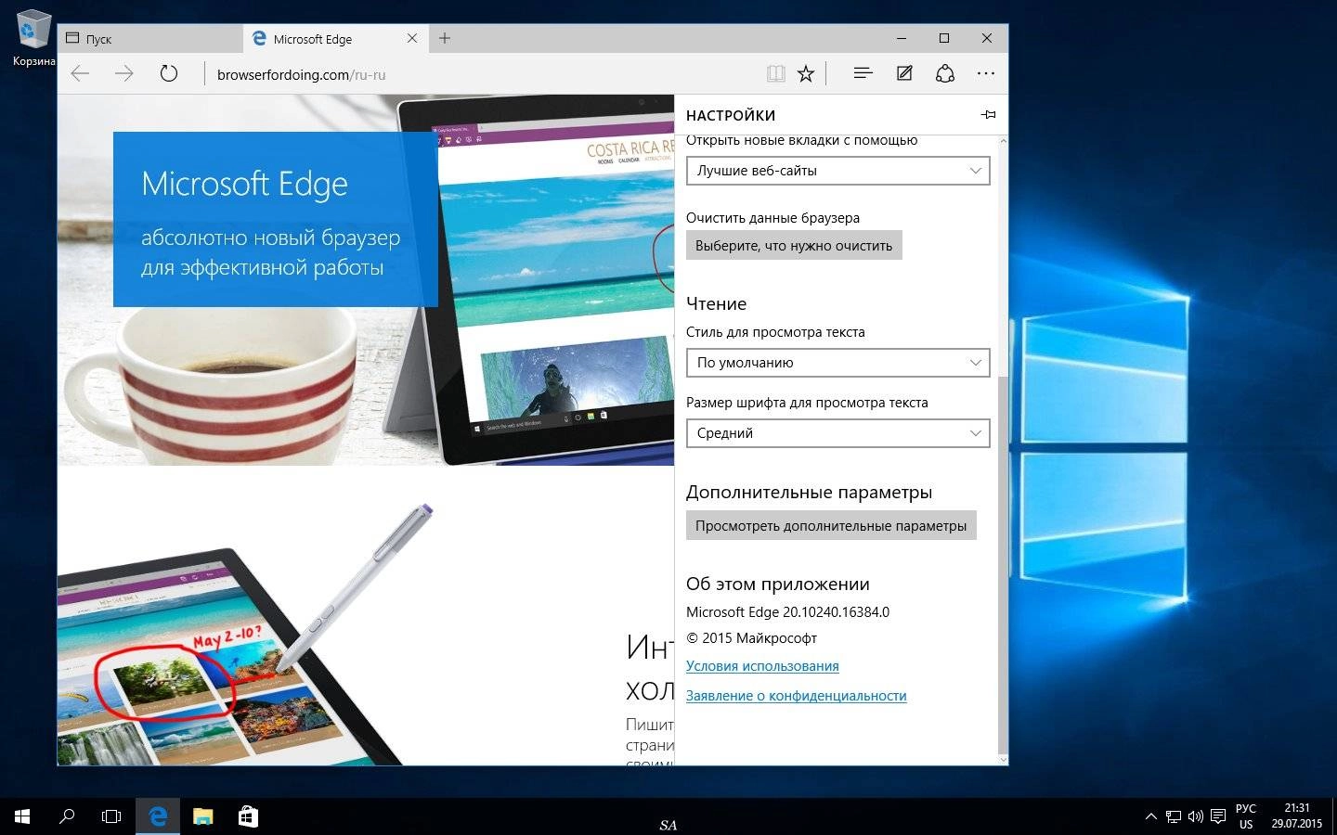This screenshot has width=1337, height=835.
Task: Click Размер шрифта для просмотра текста label
Action: pyautogui.click(x=807, y=403)
